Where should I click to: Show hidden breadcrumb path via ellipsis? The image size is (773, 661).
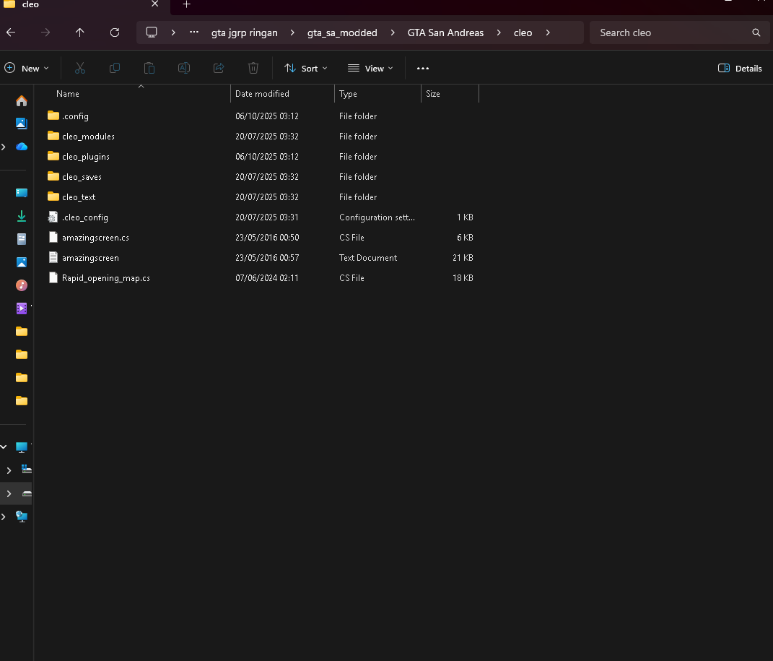[x=194, y=32]
